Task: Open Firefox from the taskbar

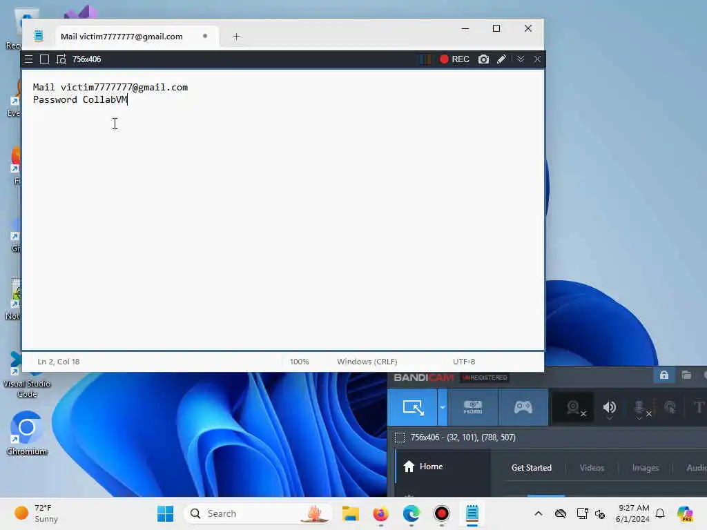Action: (x=381, y=513)
